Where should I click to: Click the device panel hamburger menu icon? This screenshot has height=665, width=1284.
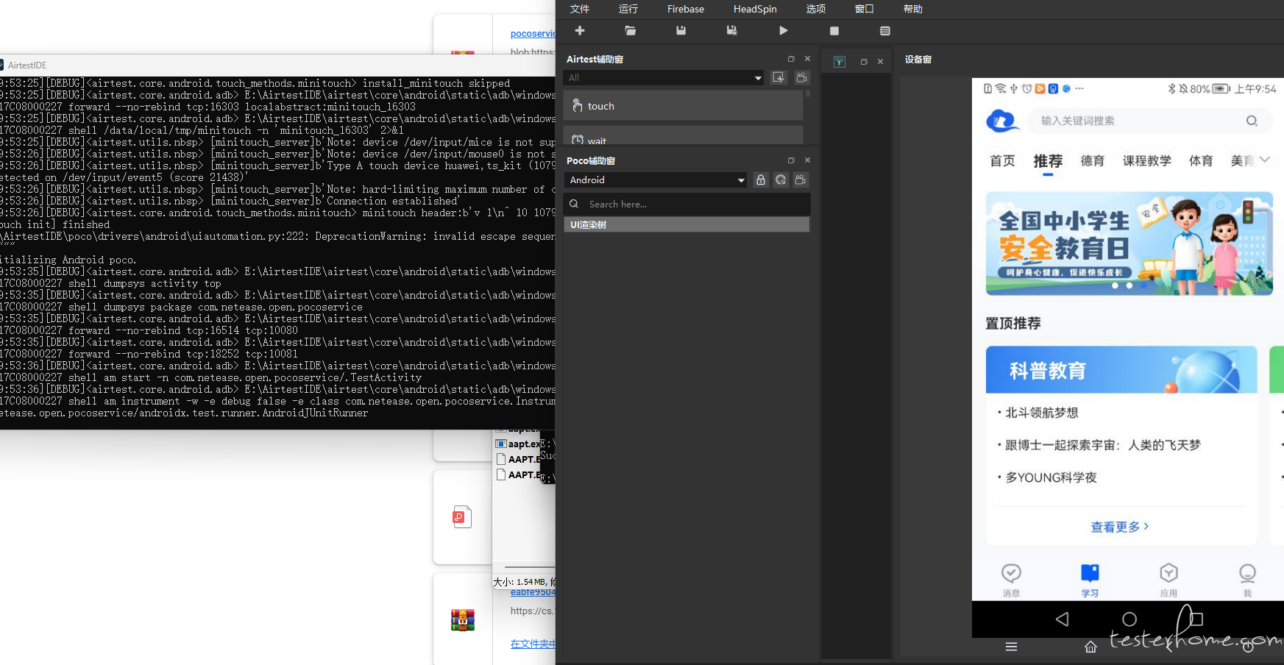pyautogui.click(x=1011, y=647)
